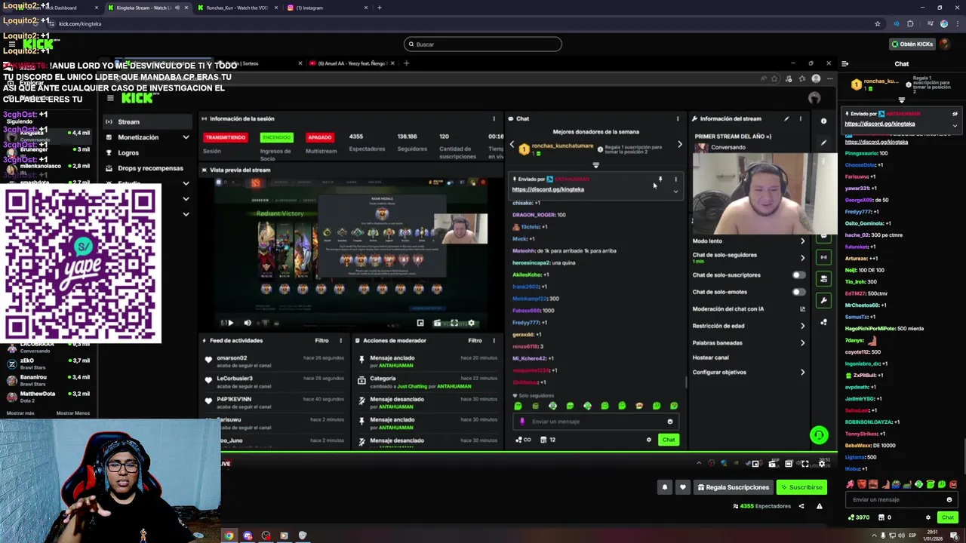Image resolution: width=966 pixels, height=543 pixels.
Task: Click Mostrar más in the channel sidebar
Action: [20, 413]
